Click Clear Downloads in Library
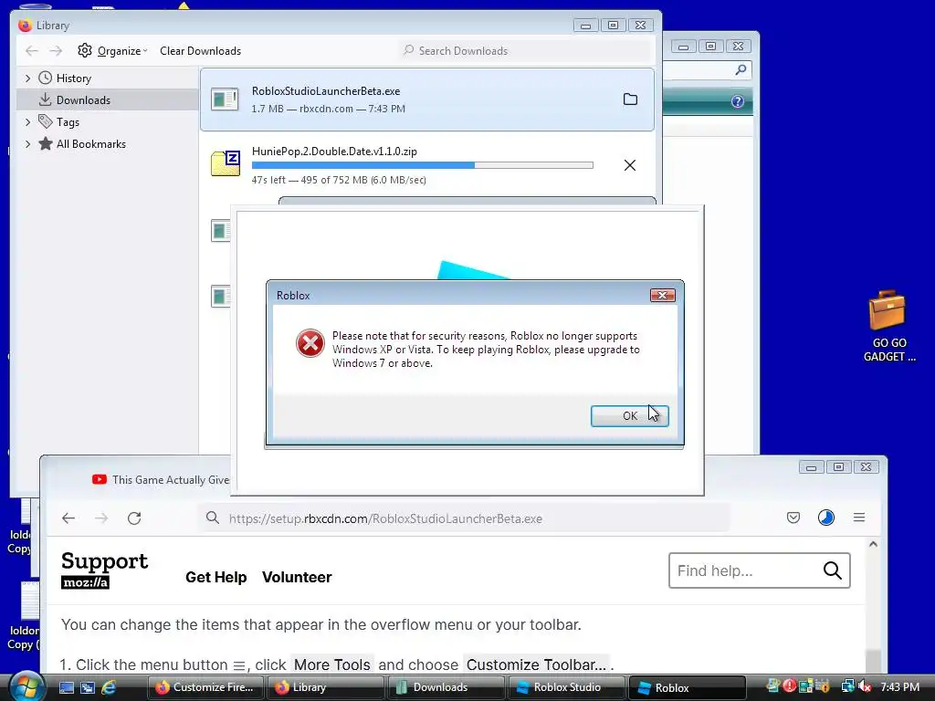The height and width of the screenshot is (701, 935). (200, 51)
